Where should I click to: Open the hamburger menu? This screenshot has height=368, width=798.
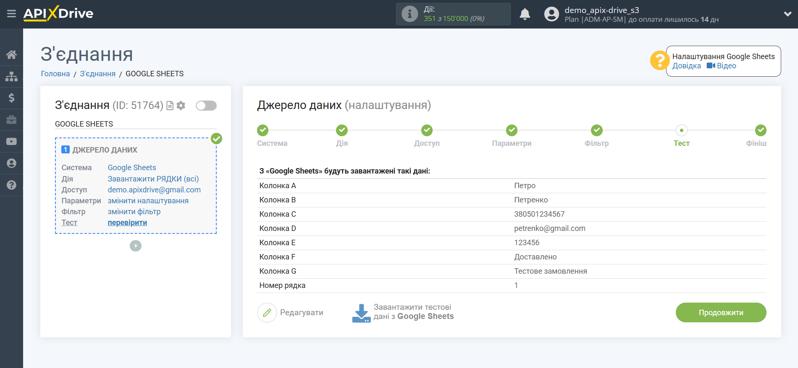(x=11, y=14)
